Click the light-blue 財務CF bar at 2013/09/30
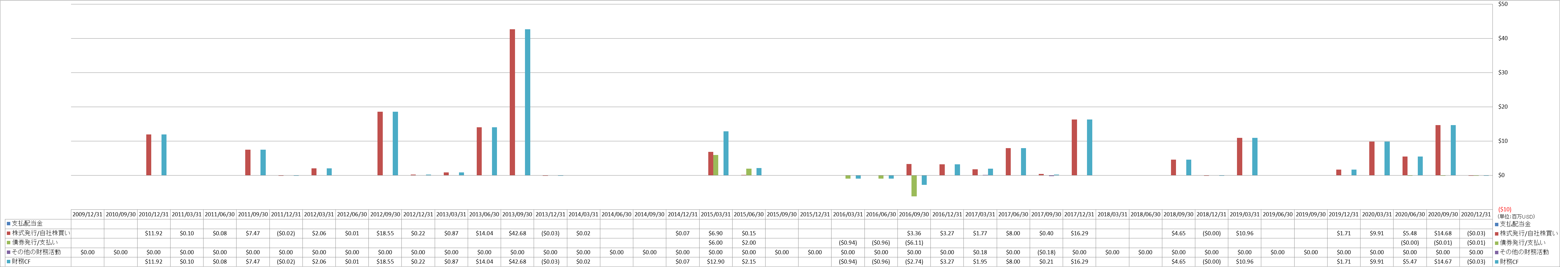 click(527, 102)
